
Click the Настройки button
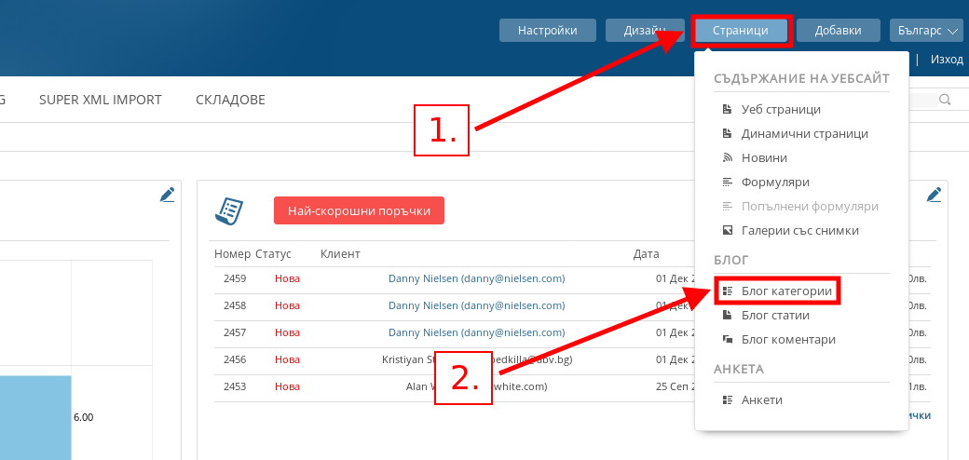tap(547, 31)
